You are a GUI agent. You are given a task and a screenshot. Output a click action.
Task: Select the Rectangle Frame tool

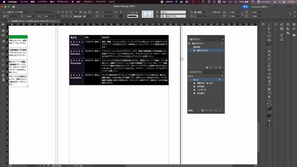269,59
